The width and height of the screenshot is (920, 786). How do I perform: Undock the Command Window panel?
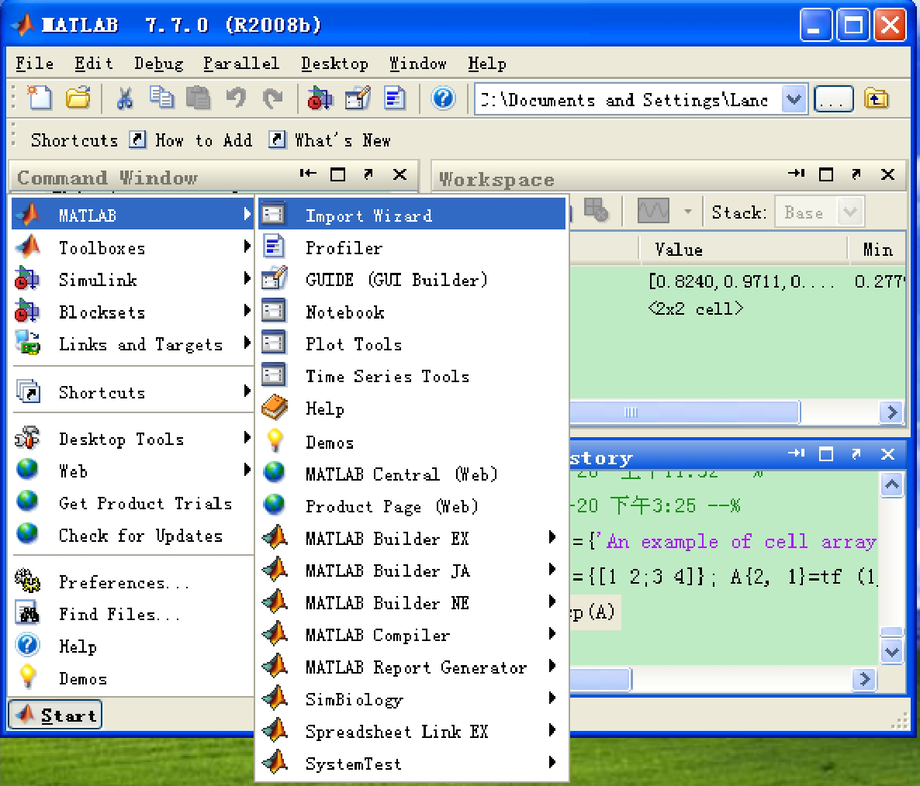tap(368, 174)
